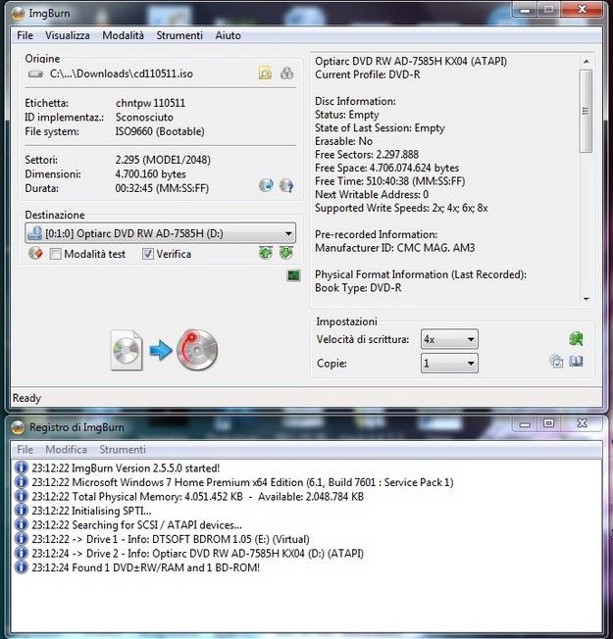The height and width of the screenshot is (639, 613).
Task: Click the drive icon beside the source path
Action: [36, 74]
